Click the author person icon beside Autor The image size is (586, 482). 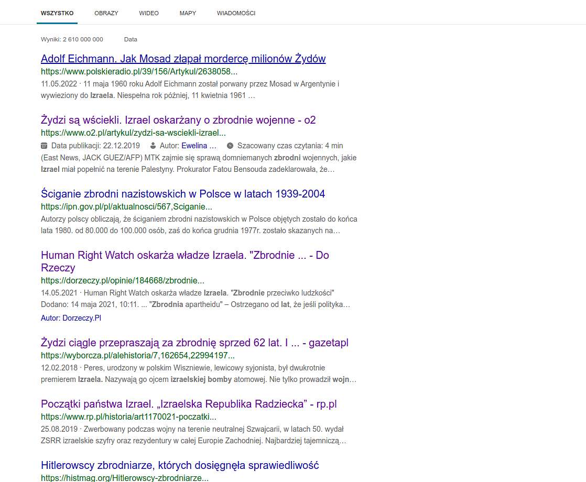[153, 146]
